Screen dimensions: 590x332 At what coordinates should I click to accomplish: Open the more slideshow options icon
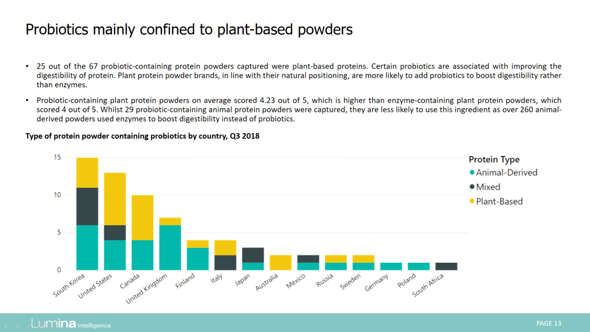tap(64, 326)
